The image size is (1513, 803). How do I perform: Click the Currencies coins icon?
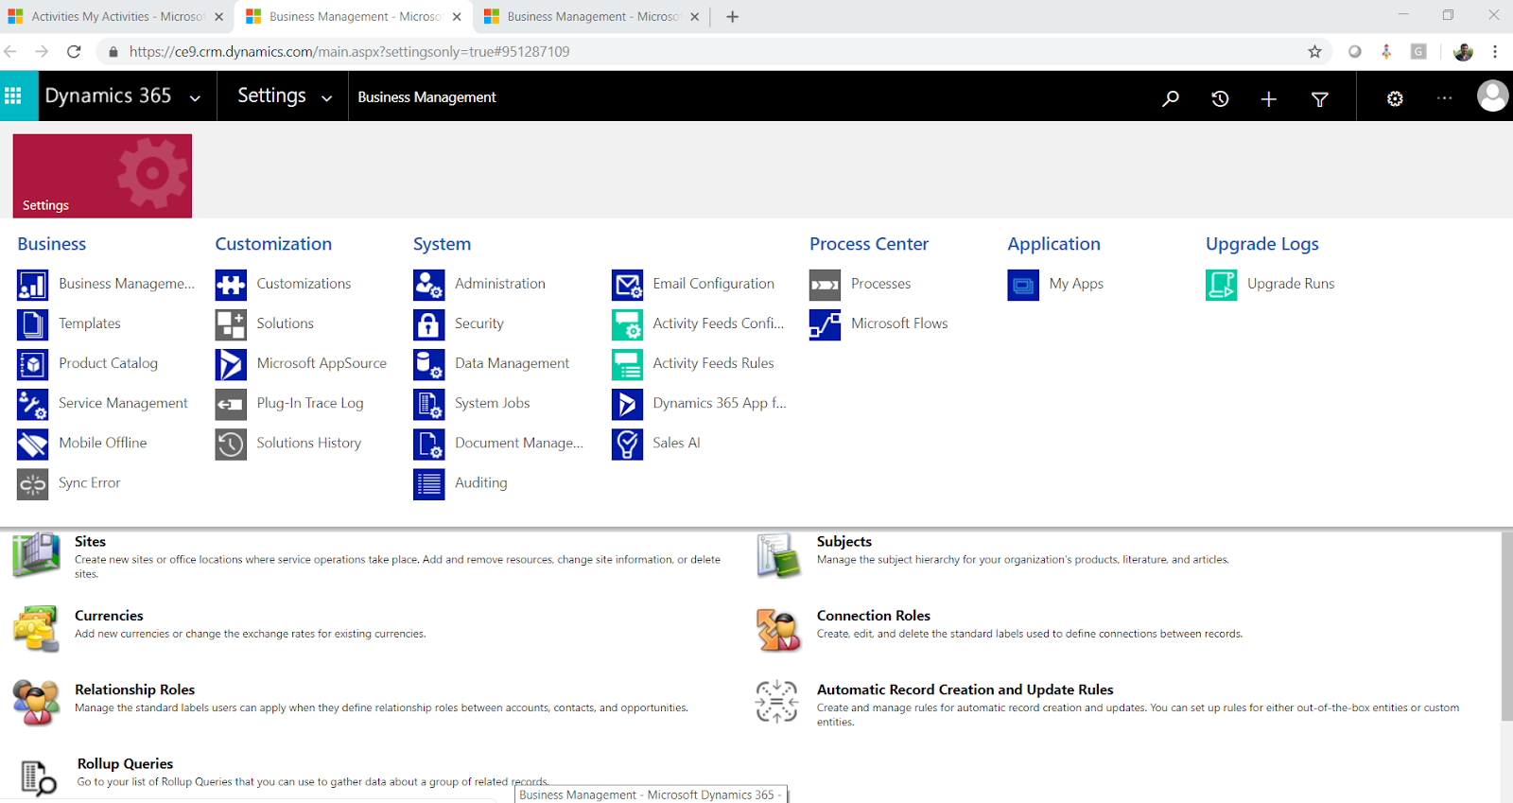[x=36, y=629]
